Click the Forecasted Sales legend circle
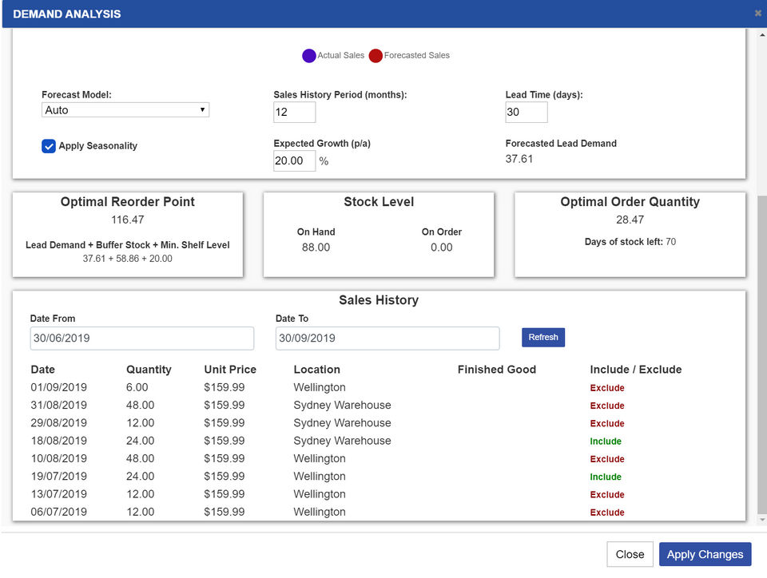The width and height of the screenshot is (767, 578). (376, 56)
